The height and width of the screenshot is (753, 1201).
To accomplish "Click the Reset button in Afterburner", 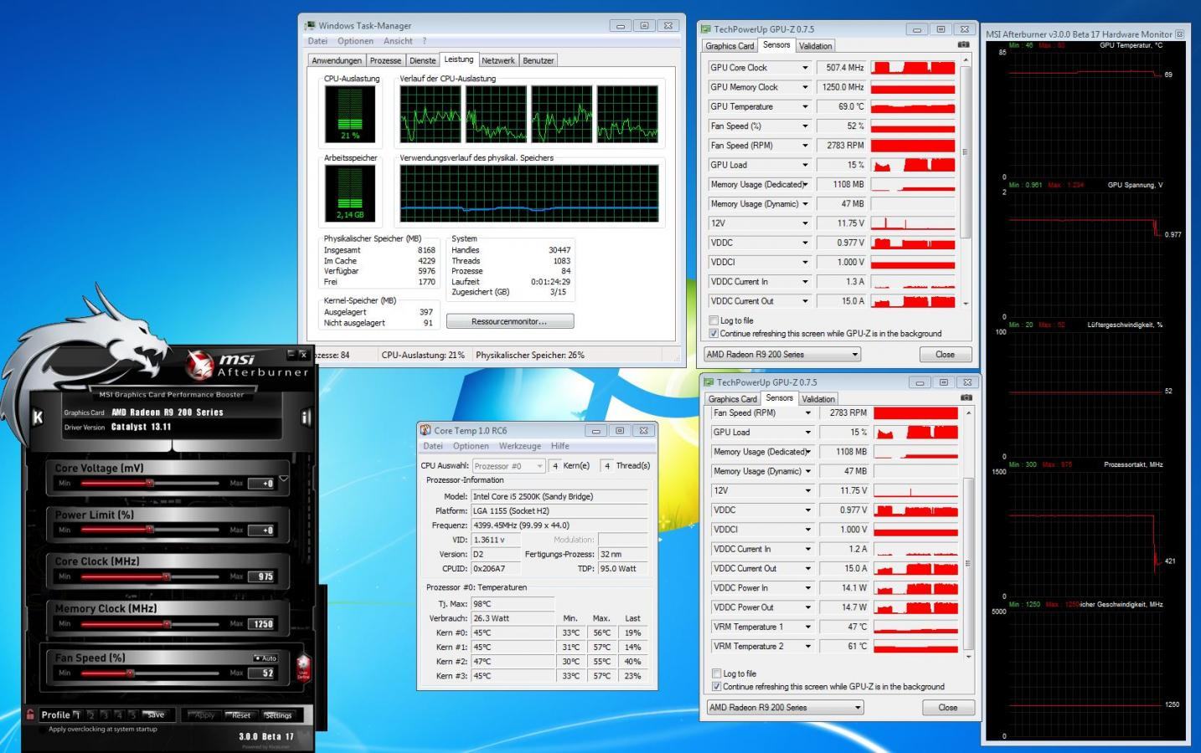I will pos(240,715).
